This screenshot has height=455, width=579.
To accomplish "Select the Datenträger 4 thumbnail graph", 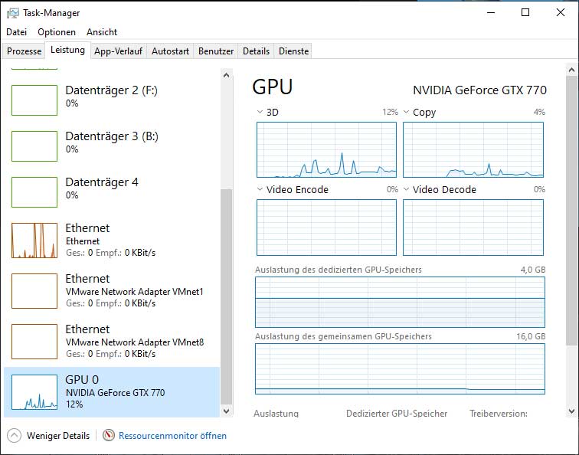I will coord(34,192).
